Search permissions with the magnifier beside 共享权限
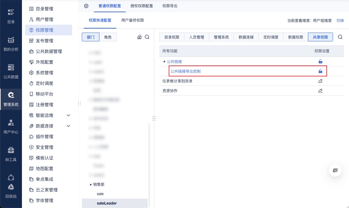Screen dimensions: 349x208 point(340,37)
